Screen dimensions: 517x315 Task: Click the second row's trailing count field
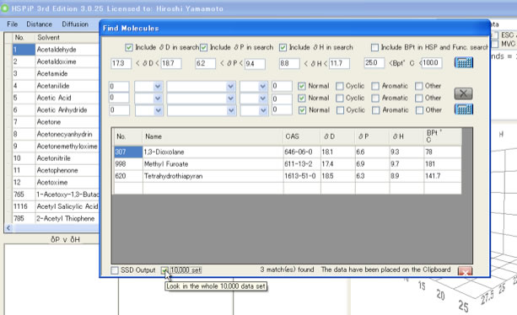coord(282,99)
